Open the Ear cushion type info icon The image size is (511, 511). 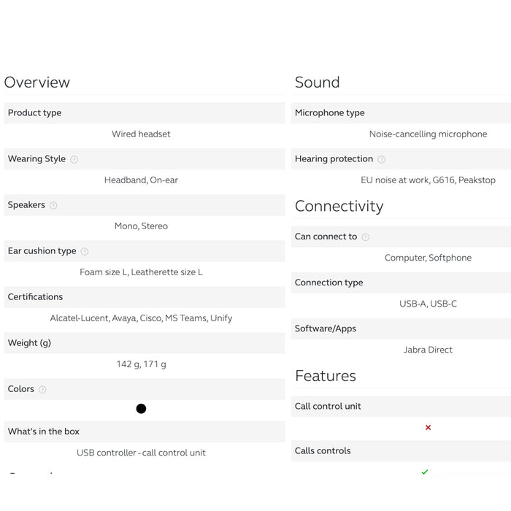click(84, 251)
